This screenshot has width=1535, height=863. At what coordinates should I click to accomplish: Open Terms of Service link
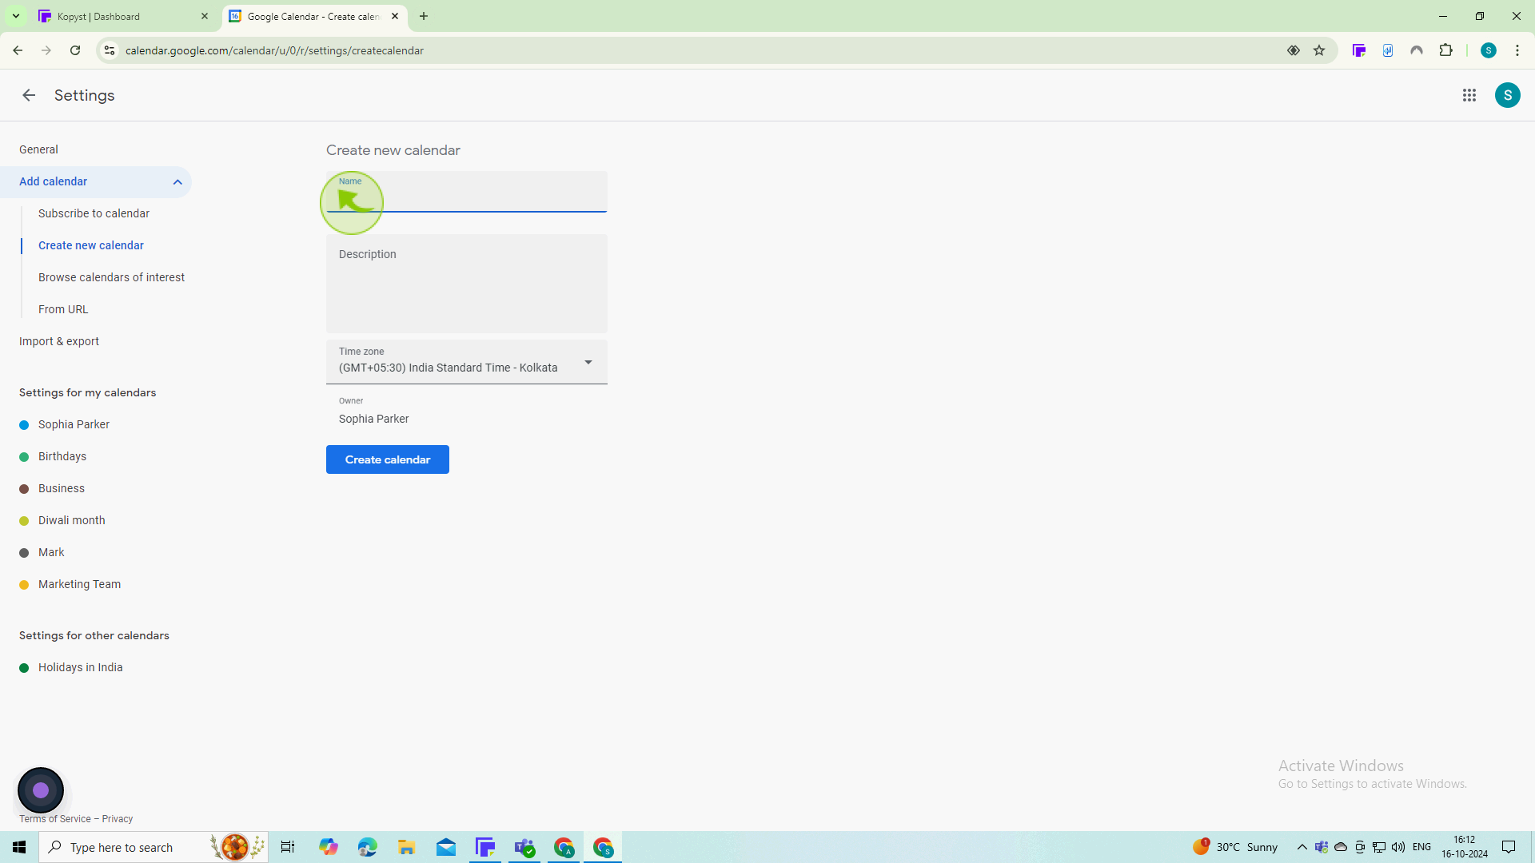(x=55, y=819)
